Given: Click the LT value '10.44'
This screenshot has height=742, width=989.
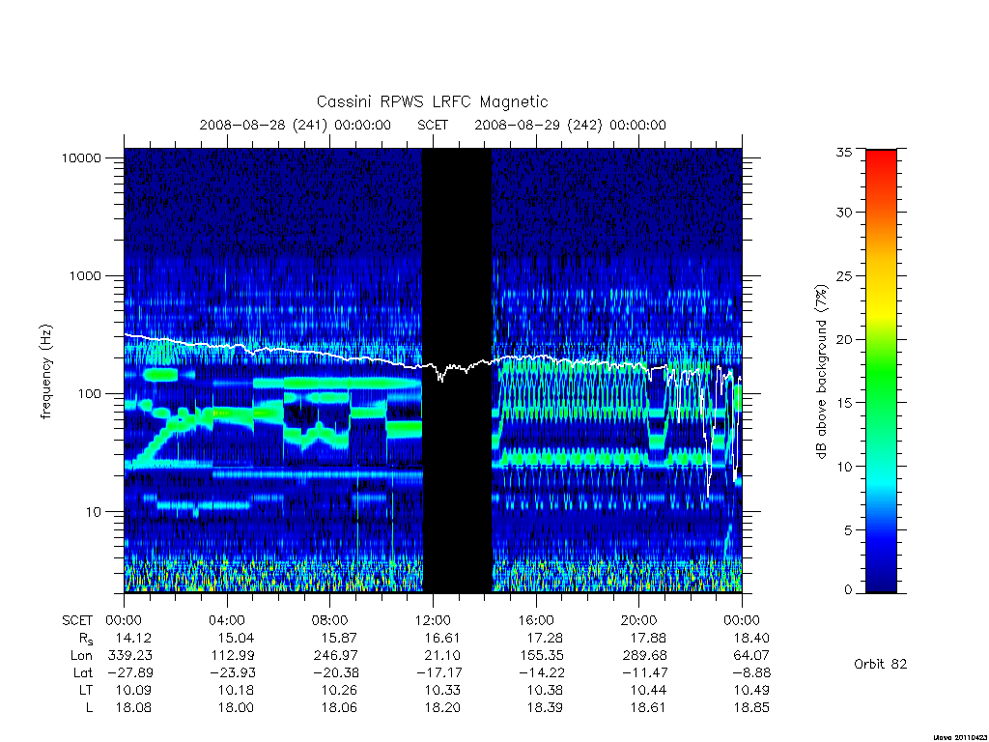Looking at the screenshot, I should pyautogui.click(x=648, y=690).
